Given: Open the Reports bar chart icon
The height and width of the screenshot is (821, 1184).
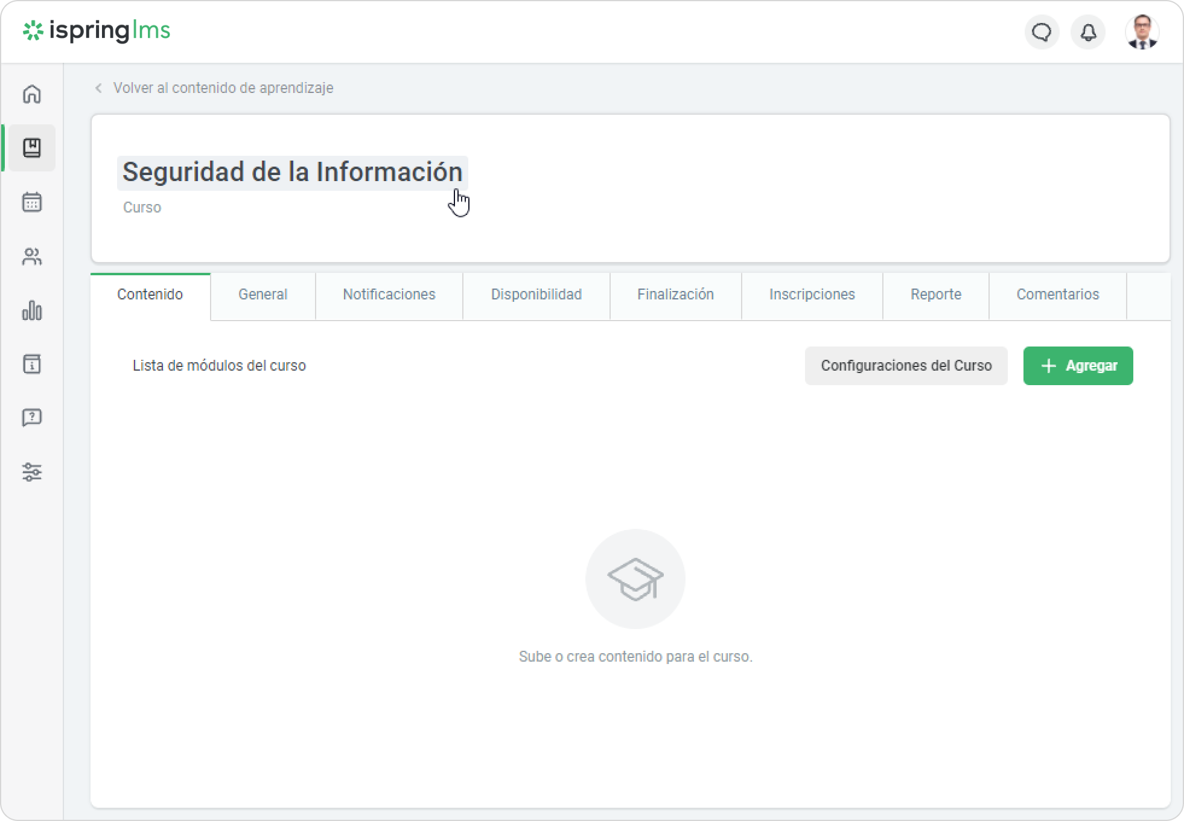Looking at the screenshot, I should pyautogui.click(x=32, y=311).
